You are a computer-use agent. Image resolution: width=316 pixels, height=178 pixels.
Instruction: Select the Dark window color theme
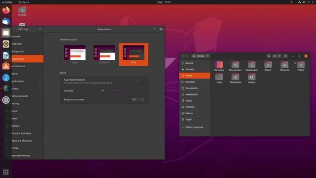pyautogui.click(x=133, y=54)
